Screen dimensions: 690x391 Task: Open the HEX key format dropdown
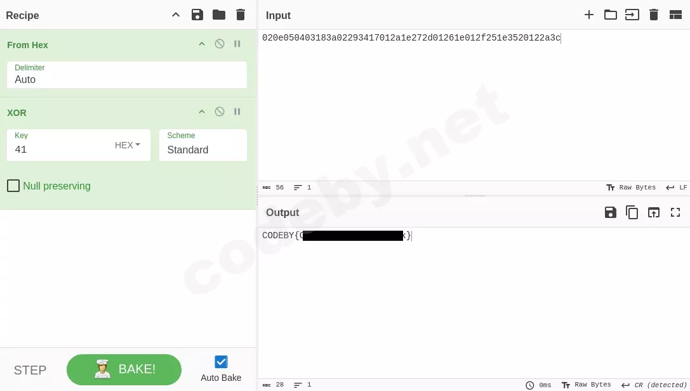point(127,145)
